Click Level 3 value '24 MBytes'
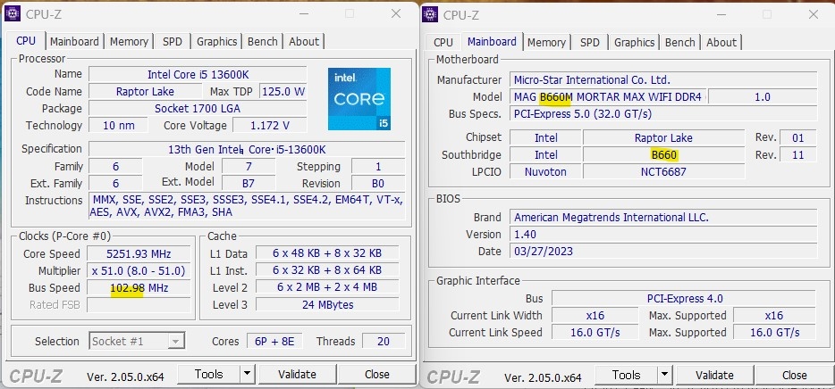 [x=327, y=304]
